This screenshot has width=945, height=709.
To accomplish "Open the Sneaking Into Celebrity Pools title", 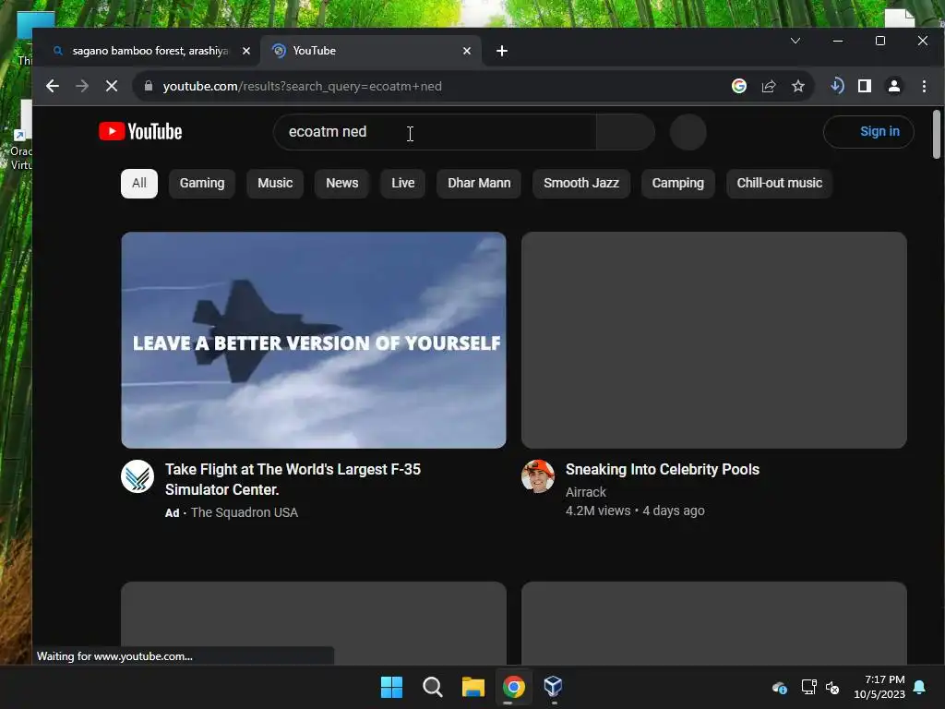I will pos(663,469).
